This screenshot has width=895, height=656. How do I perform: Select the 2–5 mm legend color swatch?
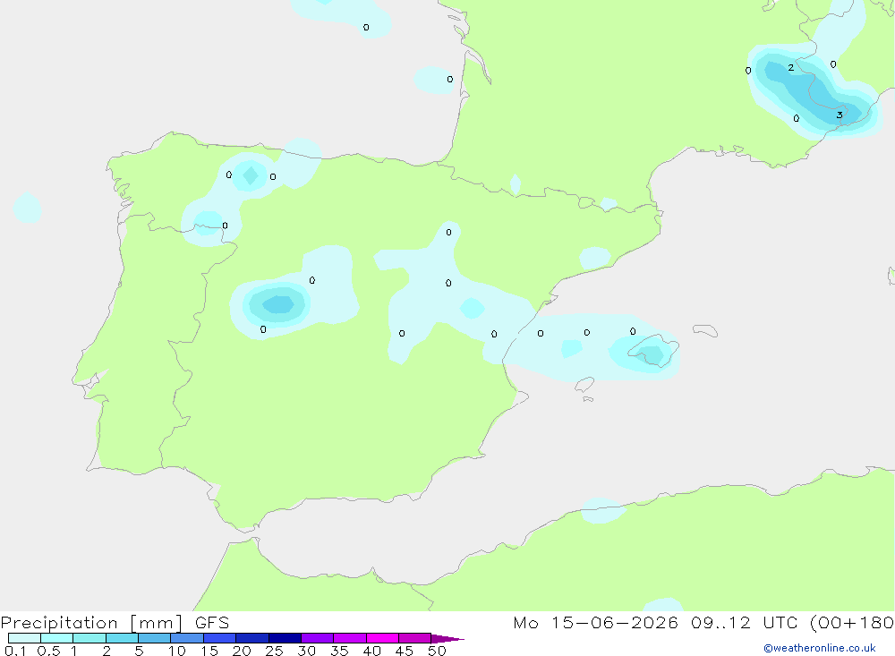pos(122,638)
